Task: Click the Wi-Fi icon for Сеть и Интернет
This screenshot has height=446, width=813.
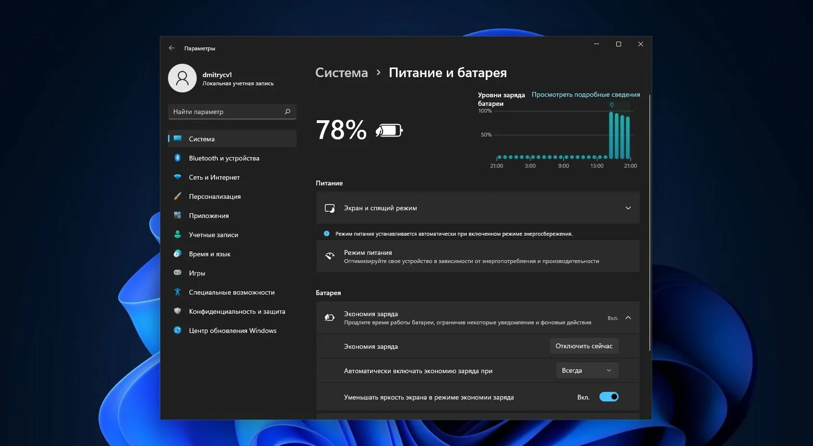Action: [178, 177]
